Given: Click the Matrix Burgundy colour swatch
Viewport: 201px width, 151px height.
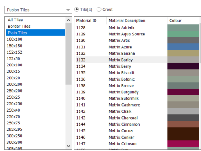Looking at the screenshot, I should click(x=183, y=92).
